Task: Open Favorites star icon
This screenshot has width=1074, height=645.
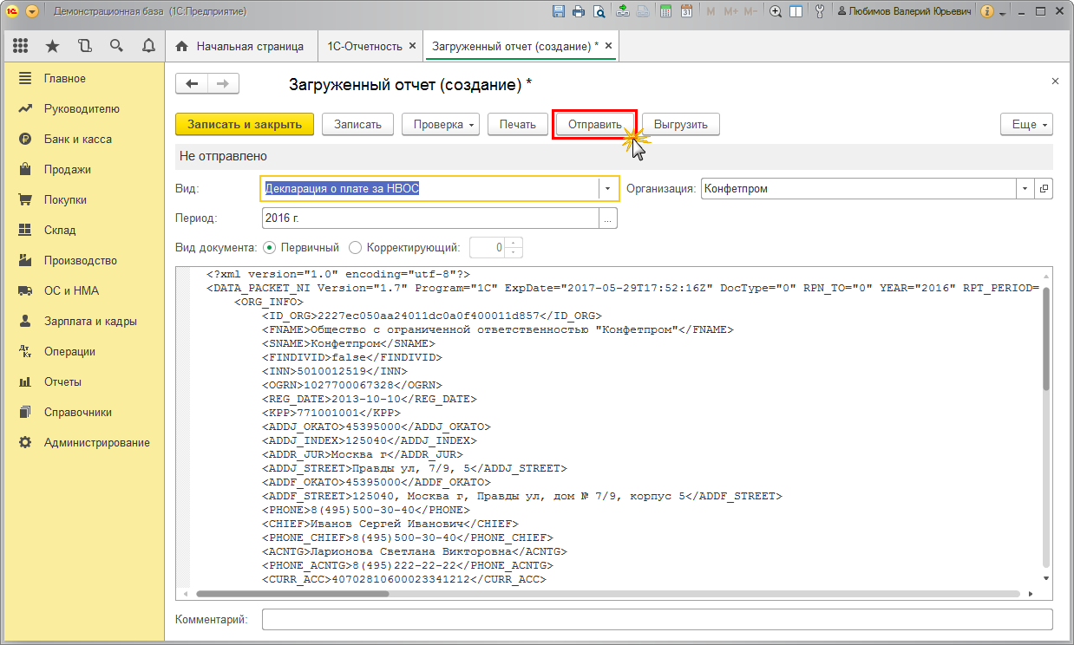Action: (52, 46)
